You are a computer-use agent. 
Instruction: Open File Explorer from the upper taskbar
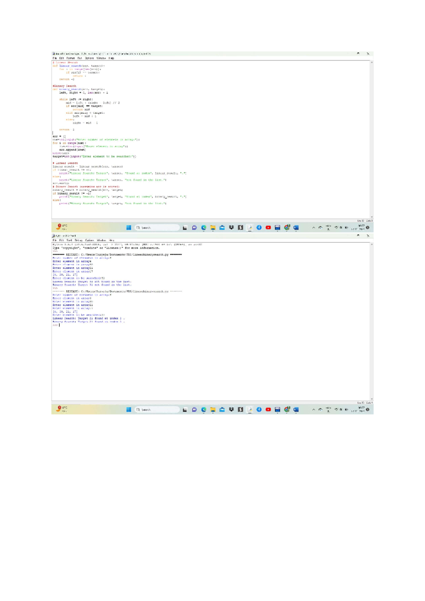(x=213, y=228)
